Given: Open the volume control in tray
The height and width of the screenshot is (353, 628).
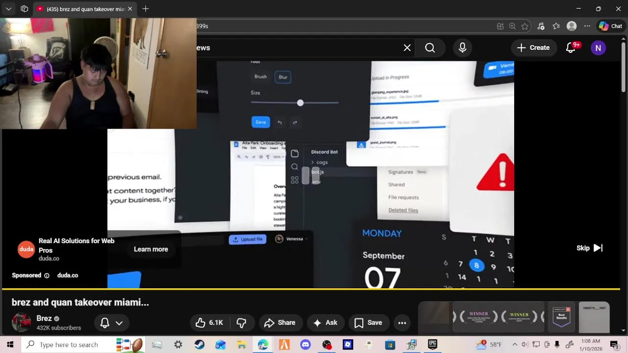Looking at the screenshot, I should tap(525, 345).
